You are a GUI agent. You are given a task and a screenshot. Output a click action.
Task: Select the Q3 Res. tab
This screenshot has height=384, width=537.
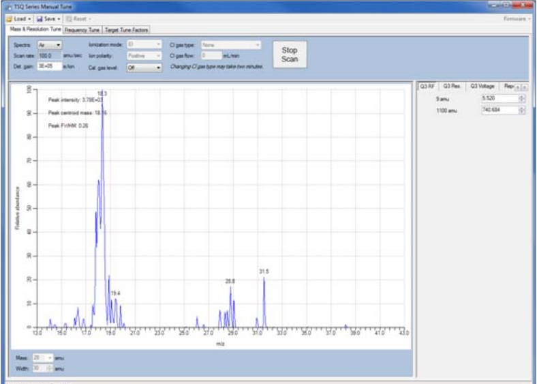(451, 87)
